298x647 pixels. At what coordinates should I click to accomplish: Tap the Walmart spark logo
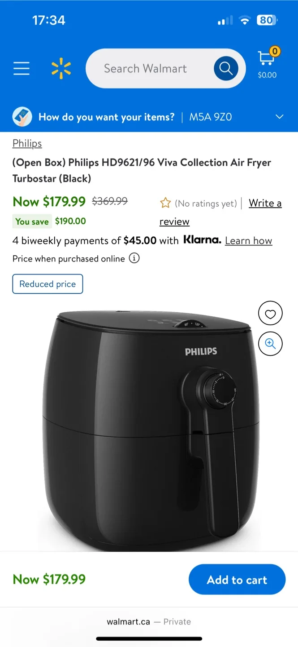pos(61,69)
